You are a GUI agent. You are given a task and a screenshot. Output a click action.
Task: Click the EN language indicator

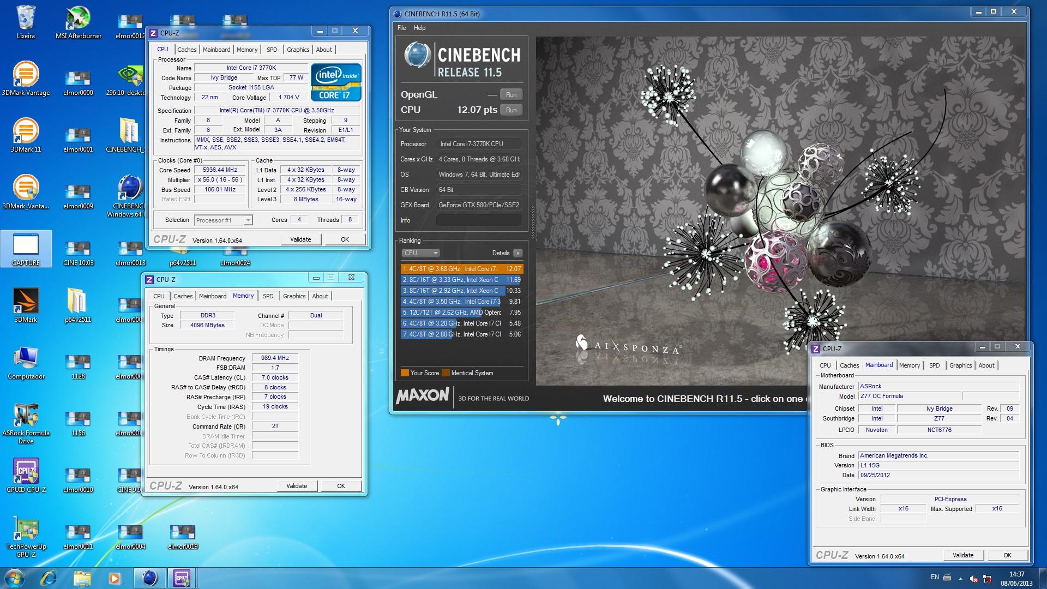pyautogui.click(x=935, y=577)
